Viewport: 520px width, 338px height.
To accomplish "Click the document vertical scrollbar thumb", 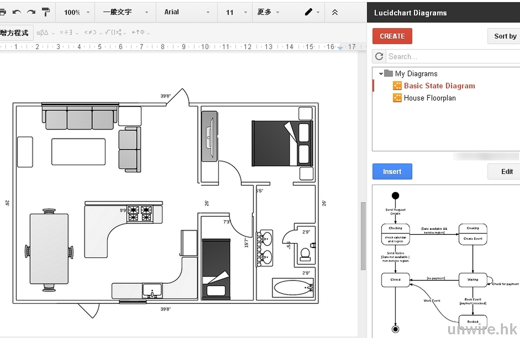I will (x=363, y=236).
